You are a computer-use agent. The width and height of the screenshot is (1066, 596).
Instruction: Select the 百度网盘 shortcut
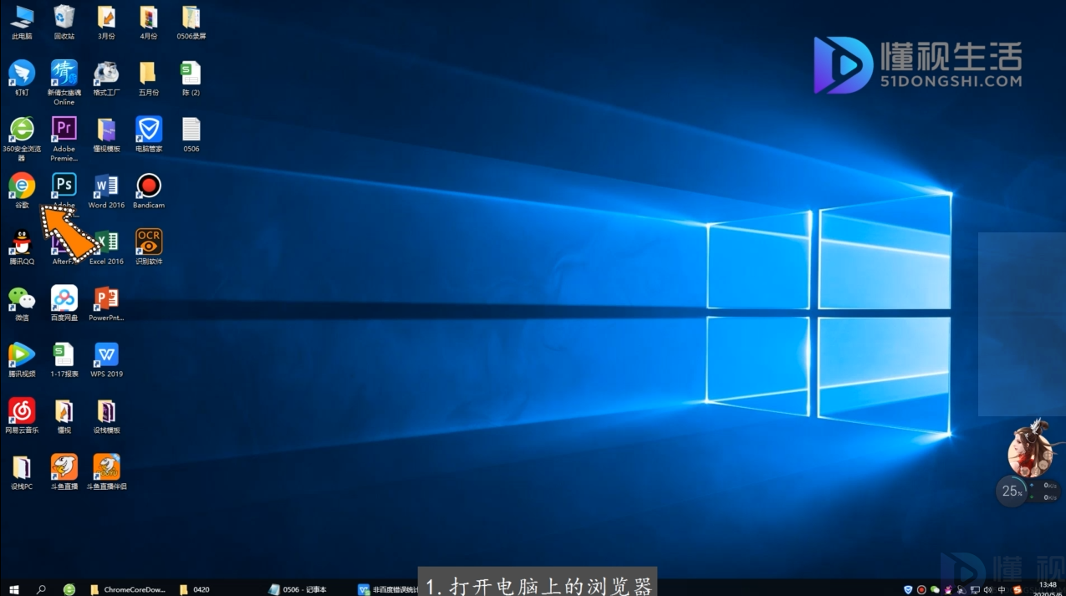[64, 303]
